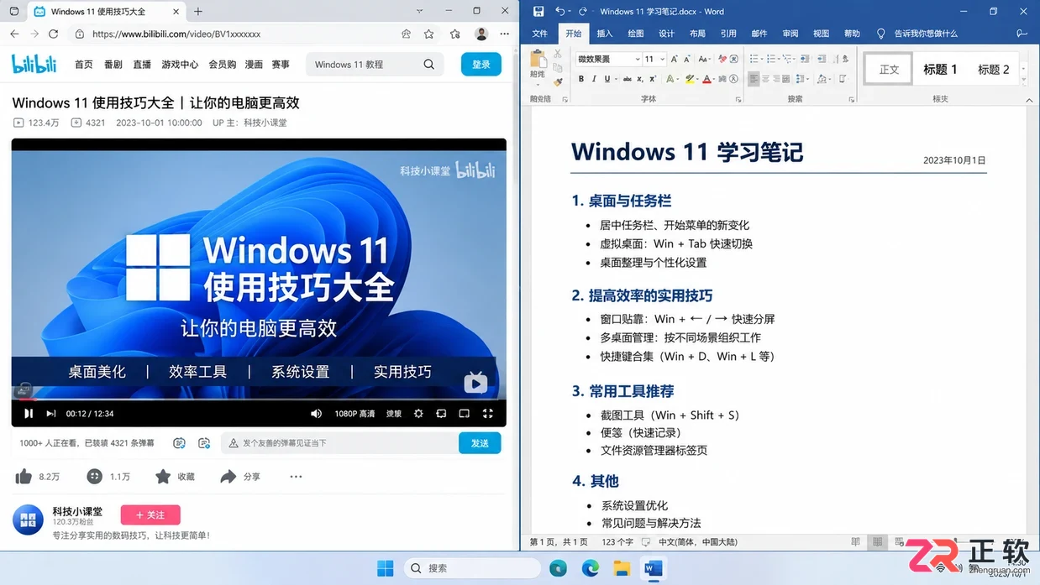
Task: Toggle Superscript in Word ribbon
Action: tap(653, 79)
